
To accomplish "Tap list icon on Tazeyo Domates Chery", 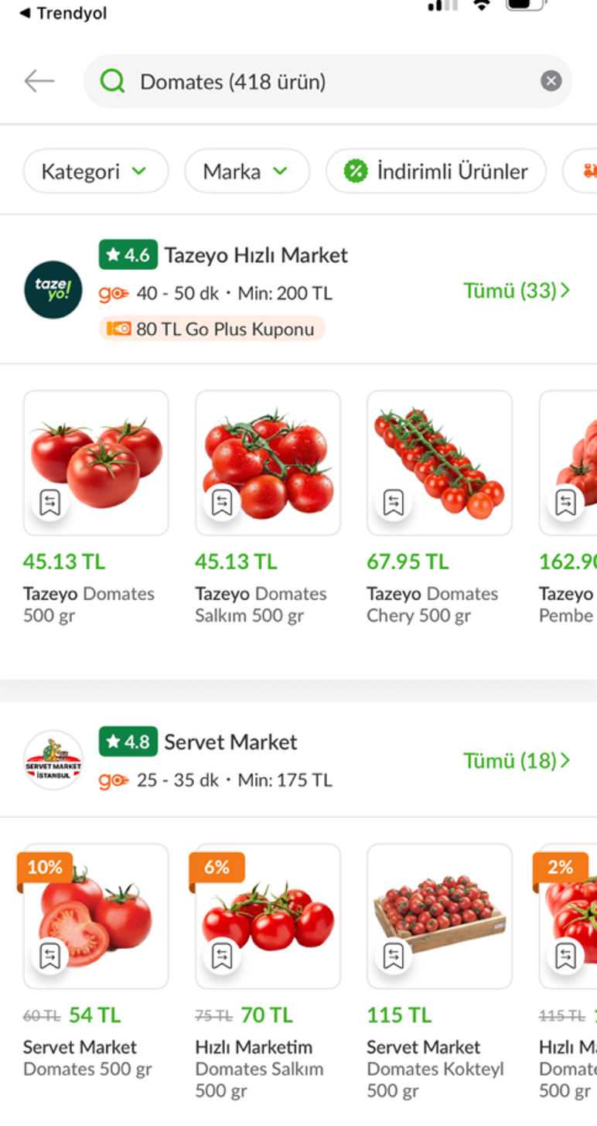I will point(394,503).
